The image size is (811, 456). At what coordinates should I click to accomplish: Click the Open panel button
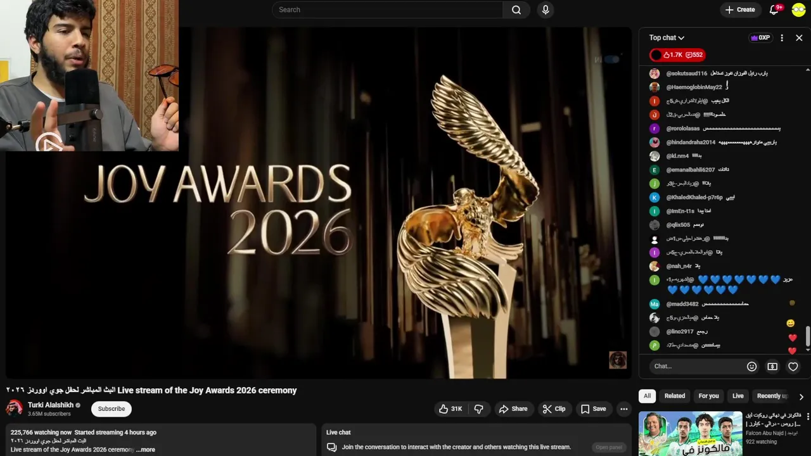(609, 447)
